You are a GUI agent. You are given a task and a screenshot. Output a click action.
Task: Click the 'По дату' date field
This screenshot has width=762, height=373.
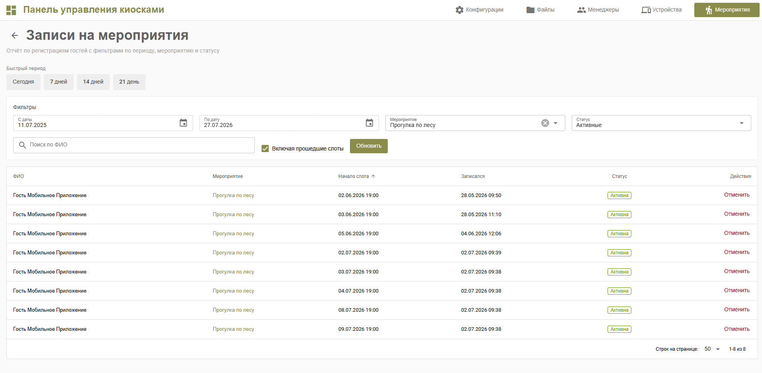click(289, 123)
